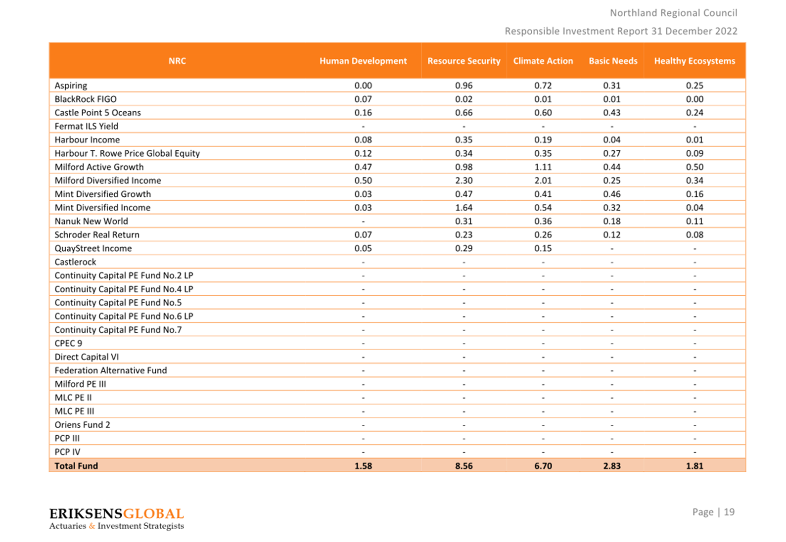The image size is (786, 542).
Task: Select Mint Diversified Income fund name
Action: 102,208
